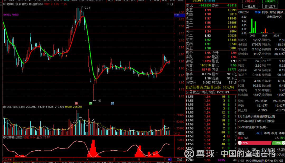Viewport: 285px width, 163px height.
Task: Click the 002024 stock code in finance panel
Action: click(243, 12)
